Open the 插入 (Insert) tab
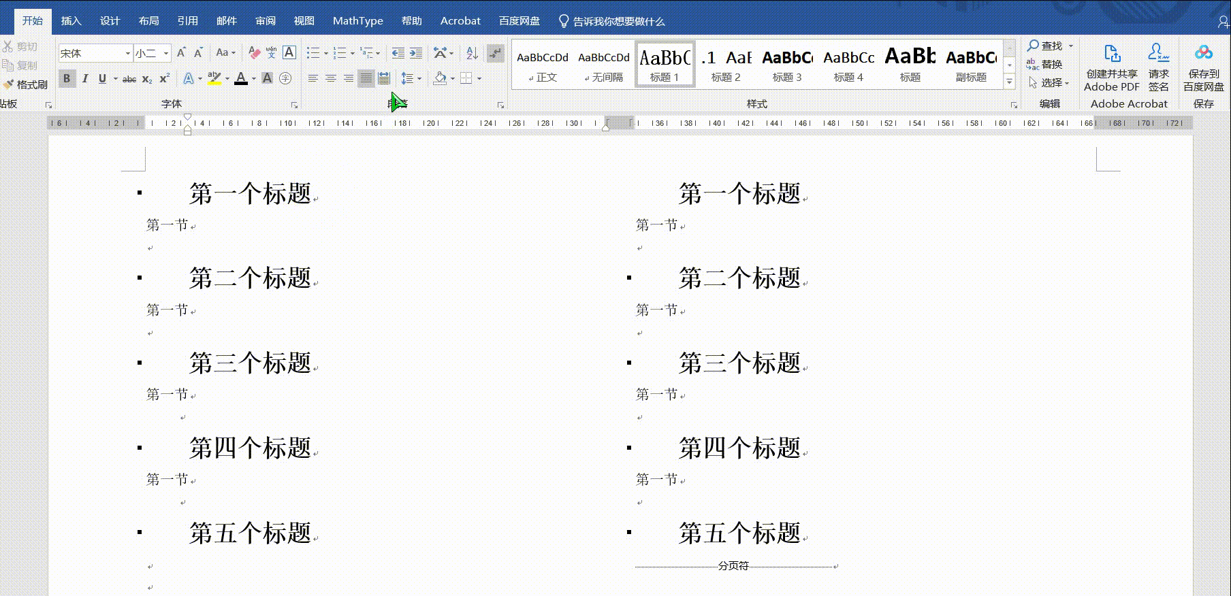 point(71,20)
